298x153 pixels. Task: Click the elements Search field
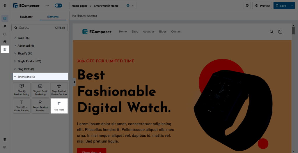pyautogui.click(x=40, y=28)
